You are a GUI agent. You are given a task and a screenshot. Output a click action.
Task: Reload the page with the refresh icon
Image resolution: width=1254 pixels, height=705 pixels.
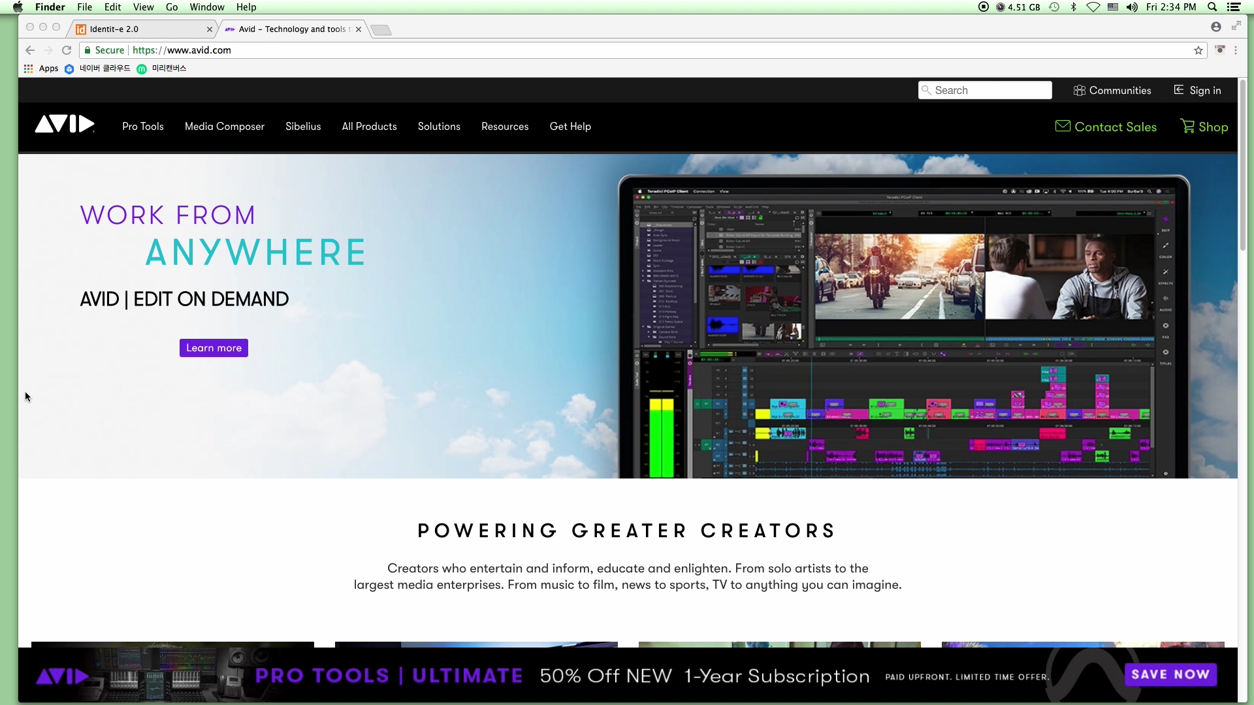66,50
